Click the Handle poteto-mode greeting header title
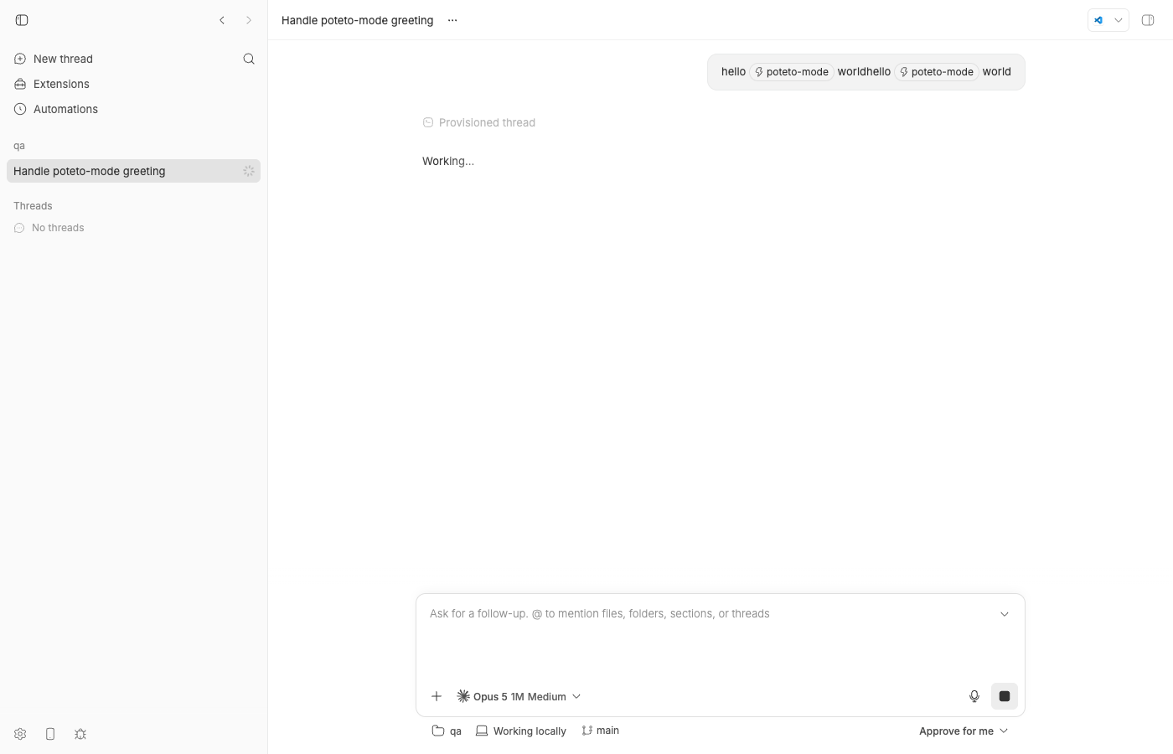Screen dimensions: 1173x754 coord(357,20)
